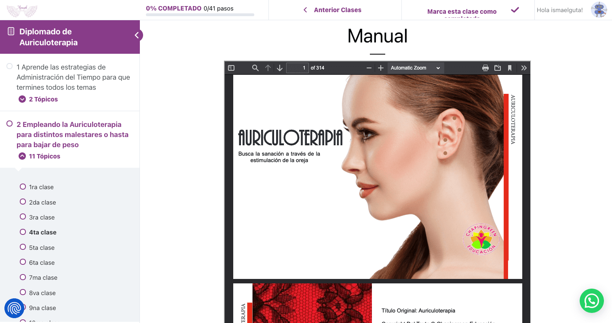Print the PDF manual
612x323 pixels.
(485, 68)
